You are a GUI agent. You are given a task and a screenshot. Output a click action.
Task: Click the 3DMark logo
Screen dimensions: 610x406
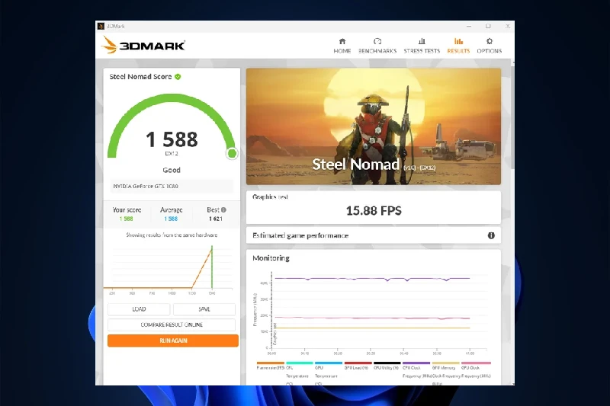coord(143,45)
